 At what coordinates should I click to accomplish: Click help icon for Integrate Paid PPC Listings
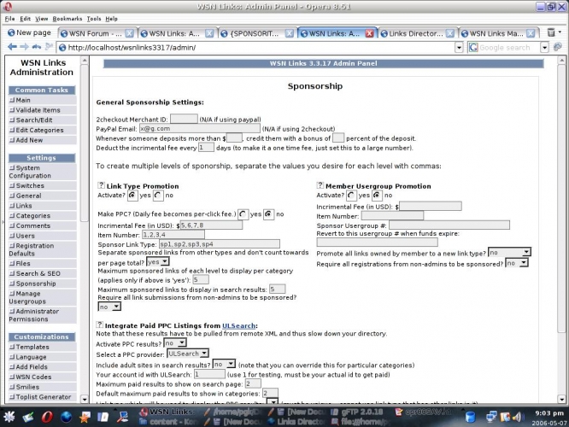click(x=101, y=325)
